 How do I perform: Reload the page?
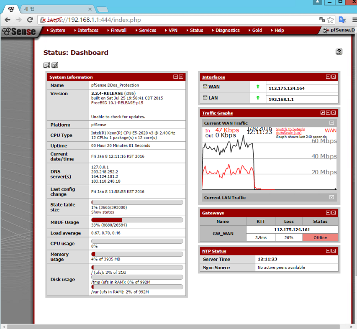[x=30, y=20]
